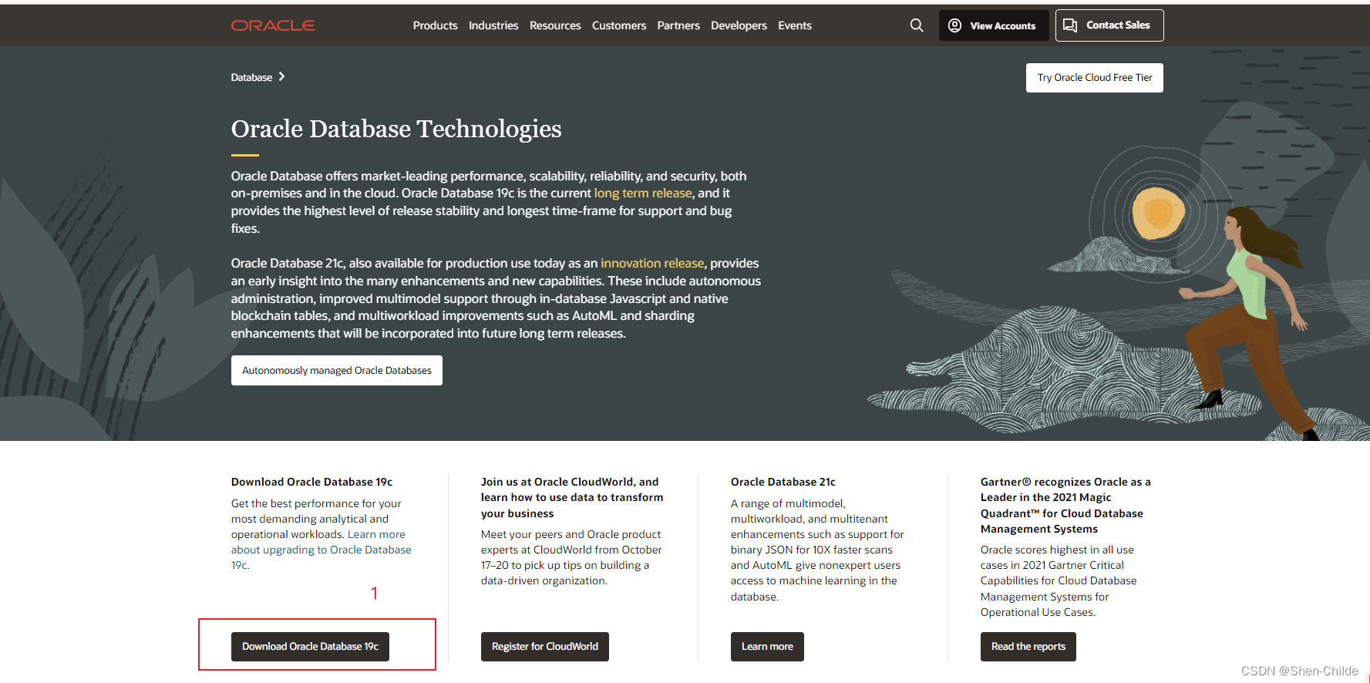Select the Oracle Database Technologies heading
This screenshot has height=683, width=1370.
click(x=396, y=129)
